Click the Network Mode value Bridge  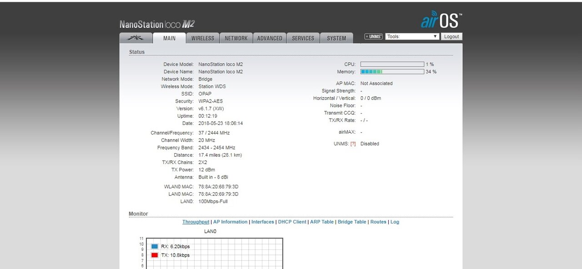pos(206,79)
